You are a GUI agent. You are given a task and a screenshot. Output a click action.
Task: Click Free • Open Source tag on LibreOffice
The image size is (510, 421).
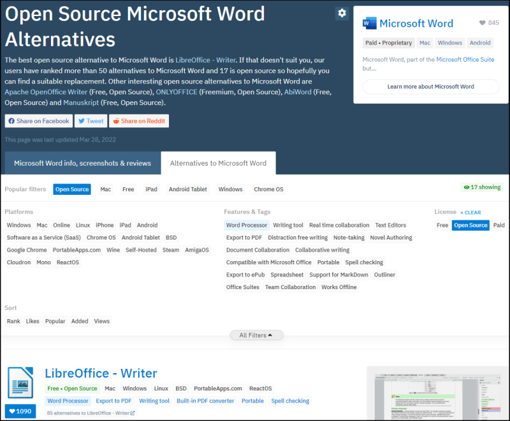72,389
